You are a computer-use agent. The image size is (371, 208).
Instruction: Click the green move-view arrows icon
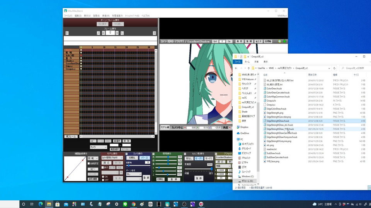pyautogui.click(x=285, y=41)
